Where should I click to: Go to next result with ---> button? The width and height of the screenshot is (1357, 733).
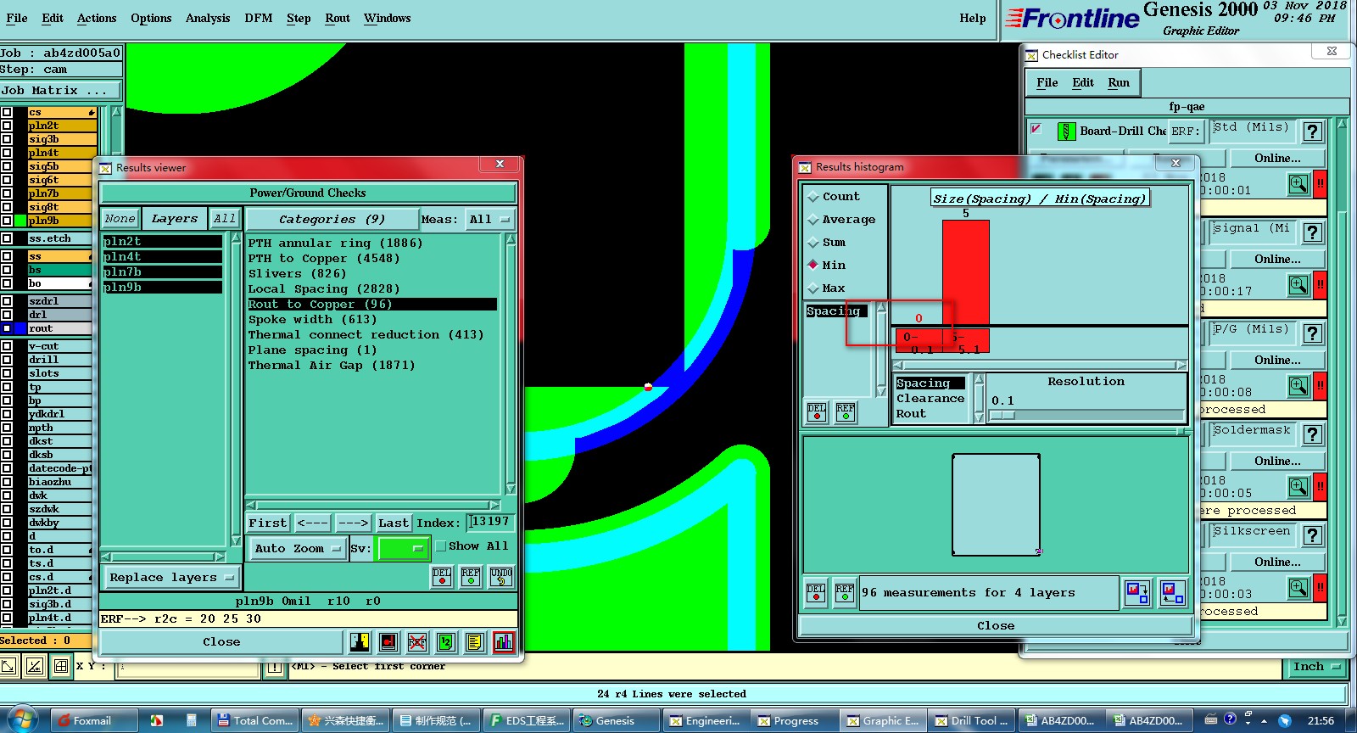click(x=353, y=523)
